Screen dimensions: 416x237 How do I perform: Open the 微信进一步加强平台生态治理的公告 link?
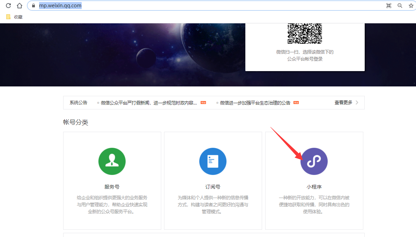(255, 103)
